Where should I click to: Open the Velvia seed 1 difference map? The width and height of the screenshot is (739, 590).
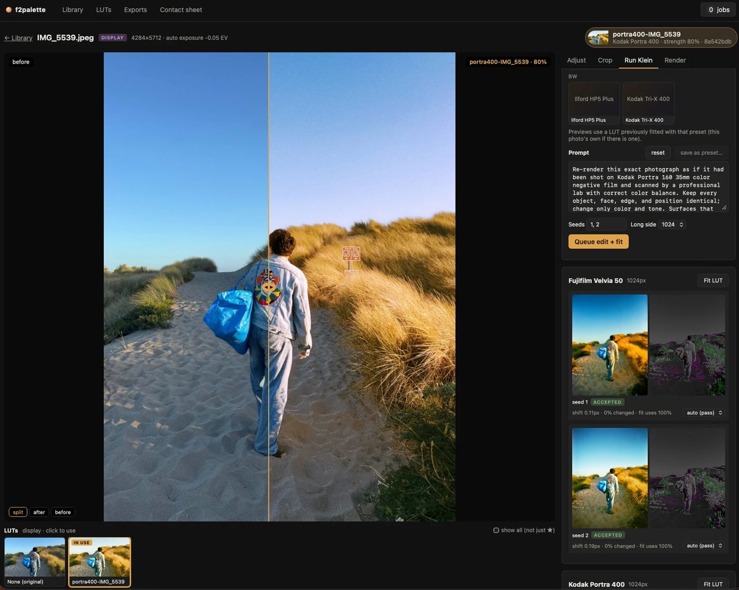(x=688, y=345)
